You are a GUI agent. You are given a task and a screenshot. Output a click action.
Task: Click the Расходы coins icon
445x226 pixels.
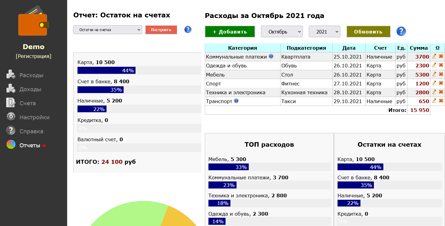11,74
